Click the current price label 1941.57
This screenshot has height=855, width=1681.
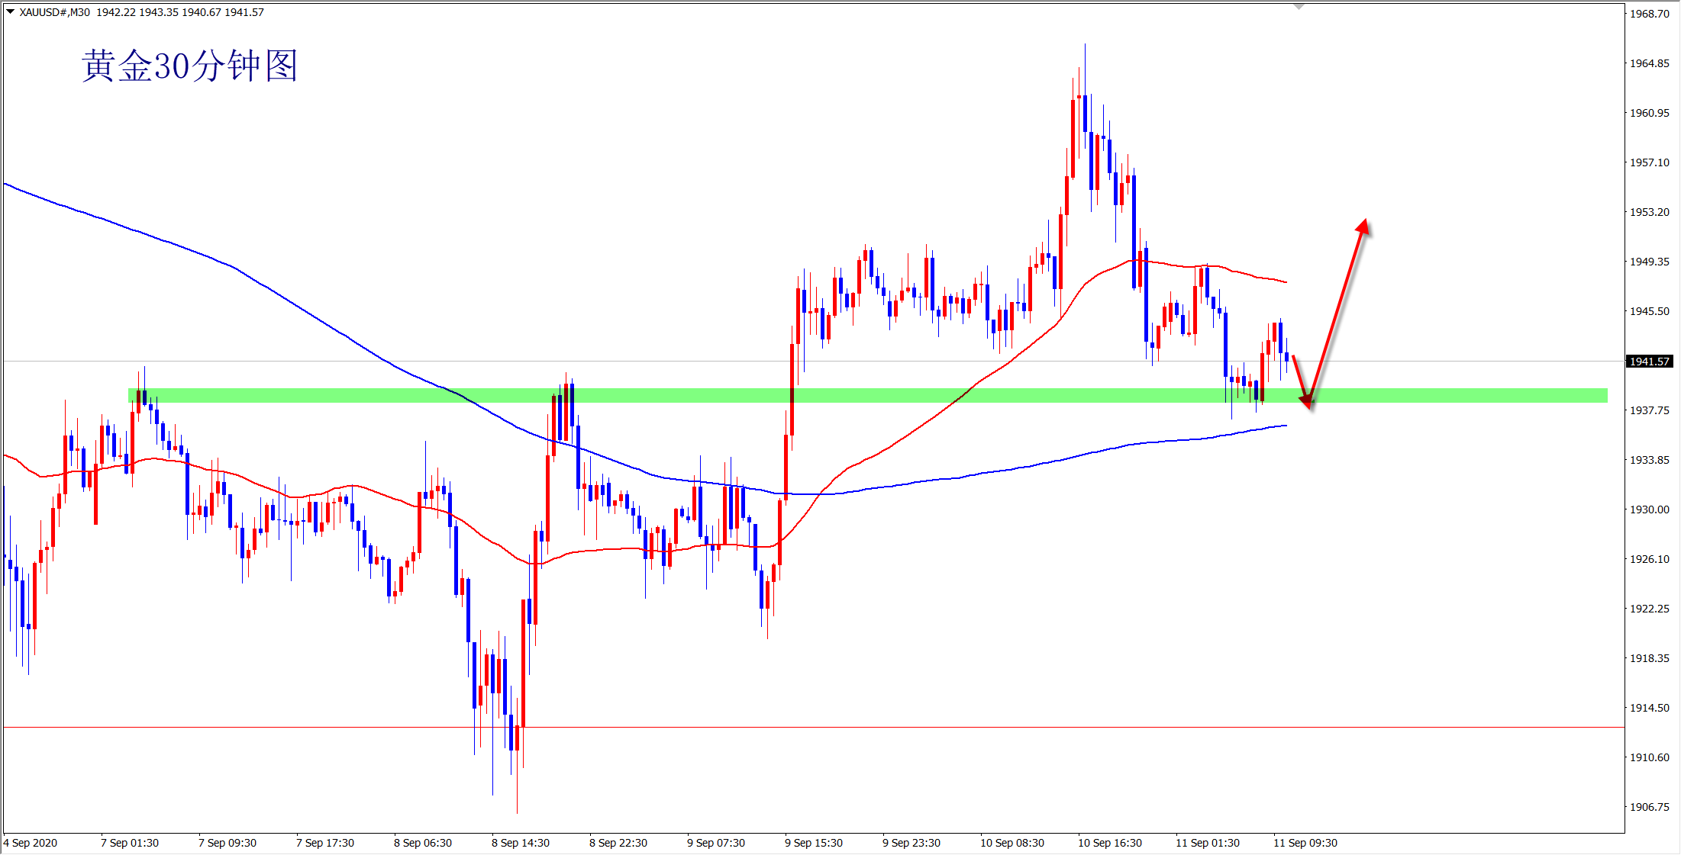click(x=1649, y=362)
